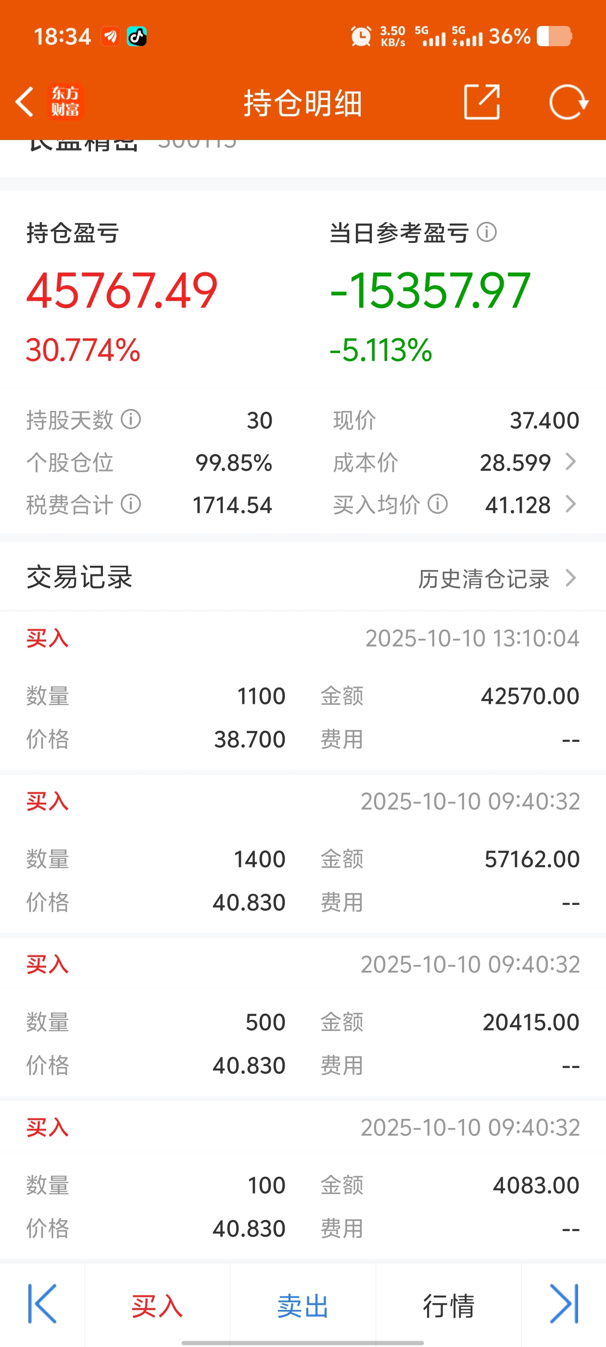
Task: Expand 买入均价 details chevron
Action: (571, 505)
